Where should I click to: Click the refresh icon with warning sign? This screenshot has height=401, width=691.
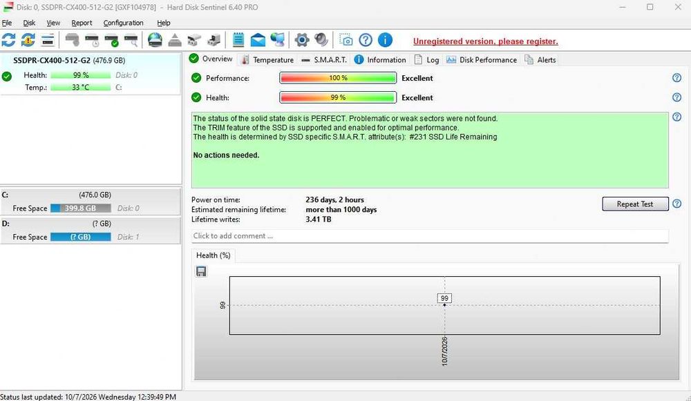pos(28,40)
